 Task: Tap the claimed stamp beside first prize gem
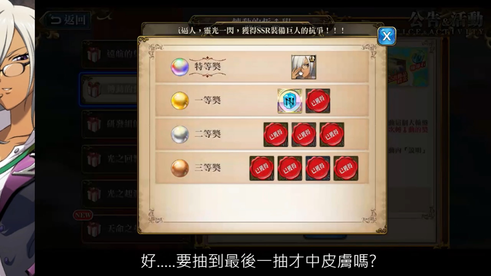point(318,101)
